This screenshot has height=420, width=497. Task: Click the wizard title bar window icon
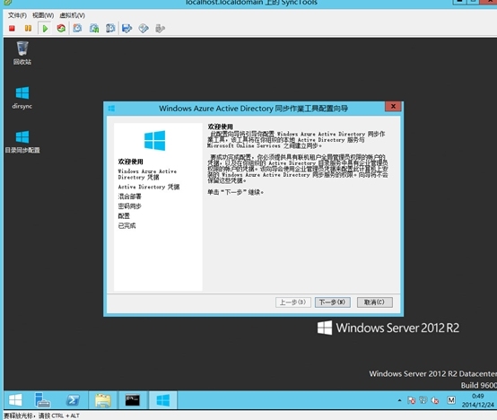click(111, 109)
